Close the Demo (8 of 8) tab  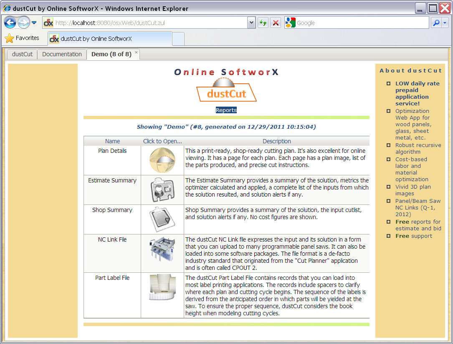coord(137,52)
